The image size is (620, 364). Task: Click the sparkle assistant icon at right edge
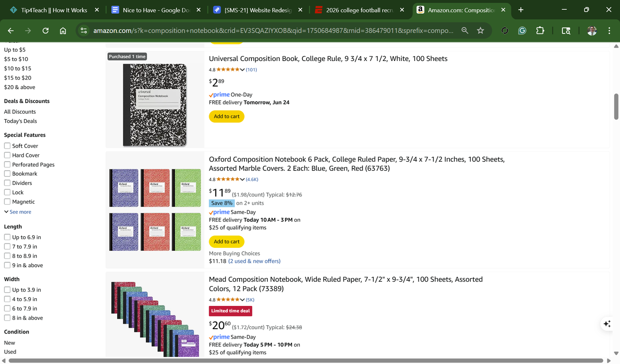(x=607, y=324)
